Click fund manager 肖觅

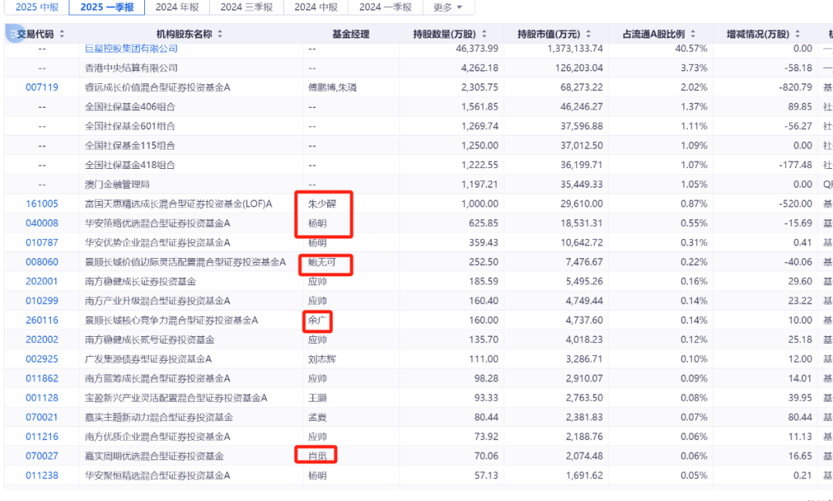point(317,456)
